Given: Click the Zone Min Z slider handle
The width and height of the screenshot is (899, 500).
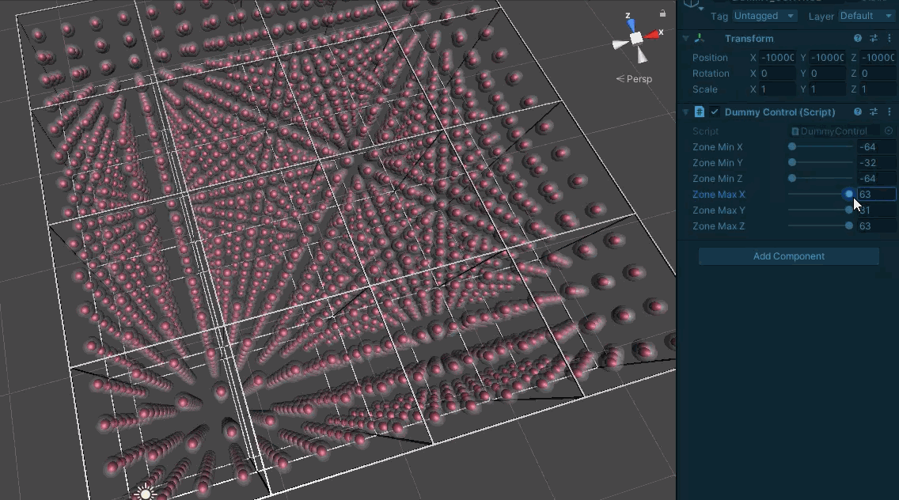Looking at the screenshot, I should 792,178.
